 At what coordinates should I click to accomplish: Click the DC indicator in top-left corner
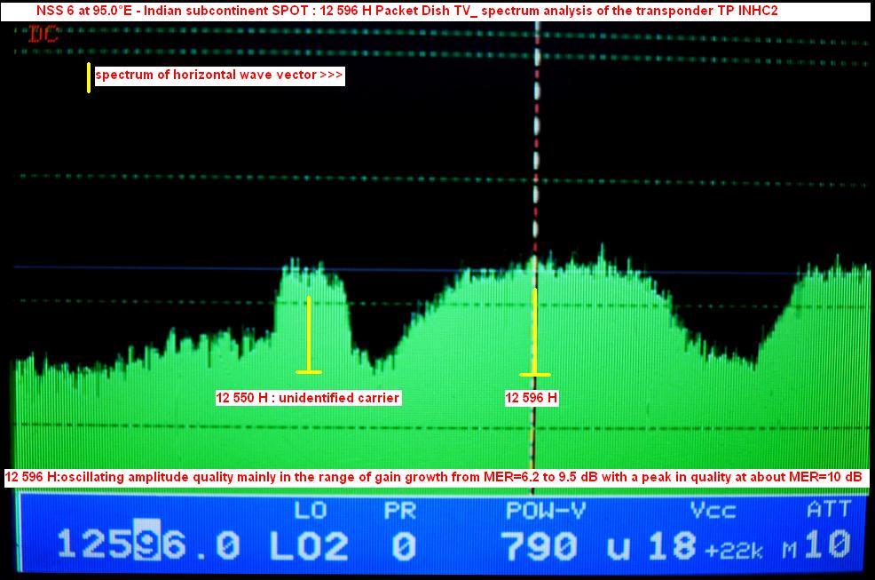[43, 35]
